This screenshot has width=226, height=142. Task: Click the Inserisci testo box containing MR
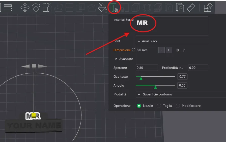172,26
